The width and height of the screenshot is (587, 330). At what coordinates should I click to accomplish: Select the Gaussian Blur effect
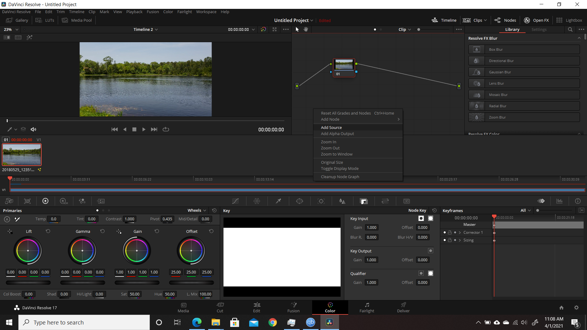(524, 72)
